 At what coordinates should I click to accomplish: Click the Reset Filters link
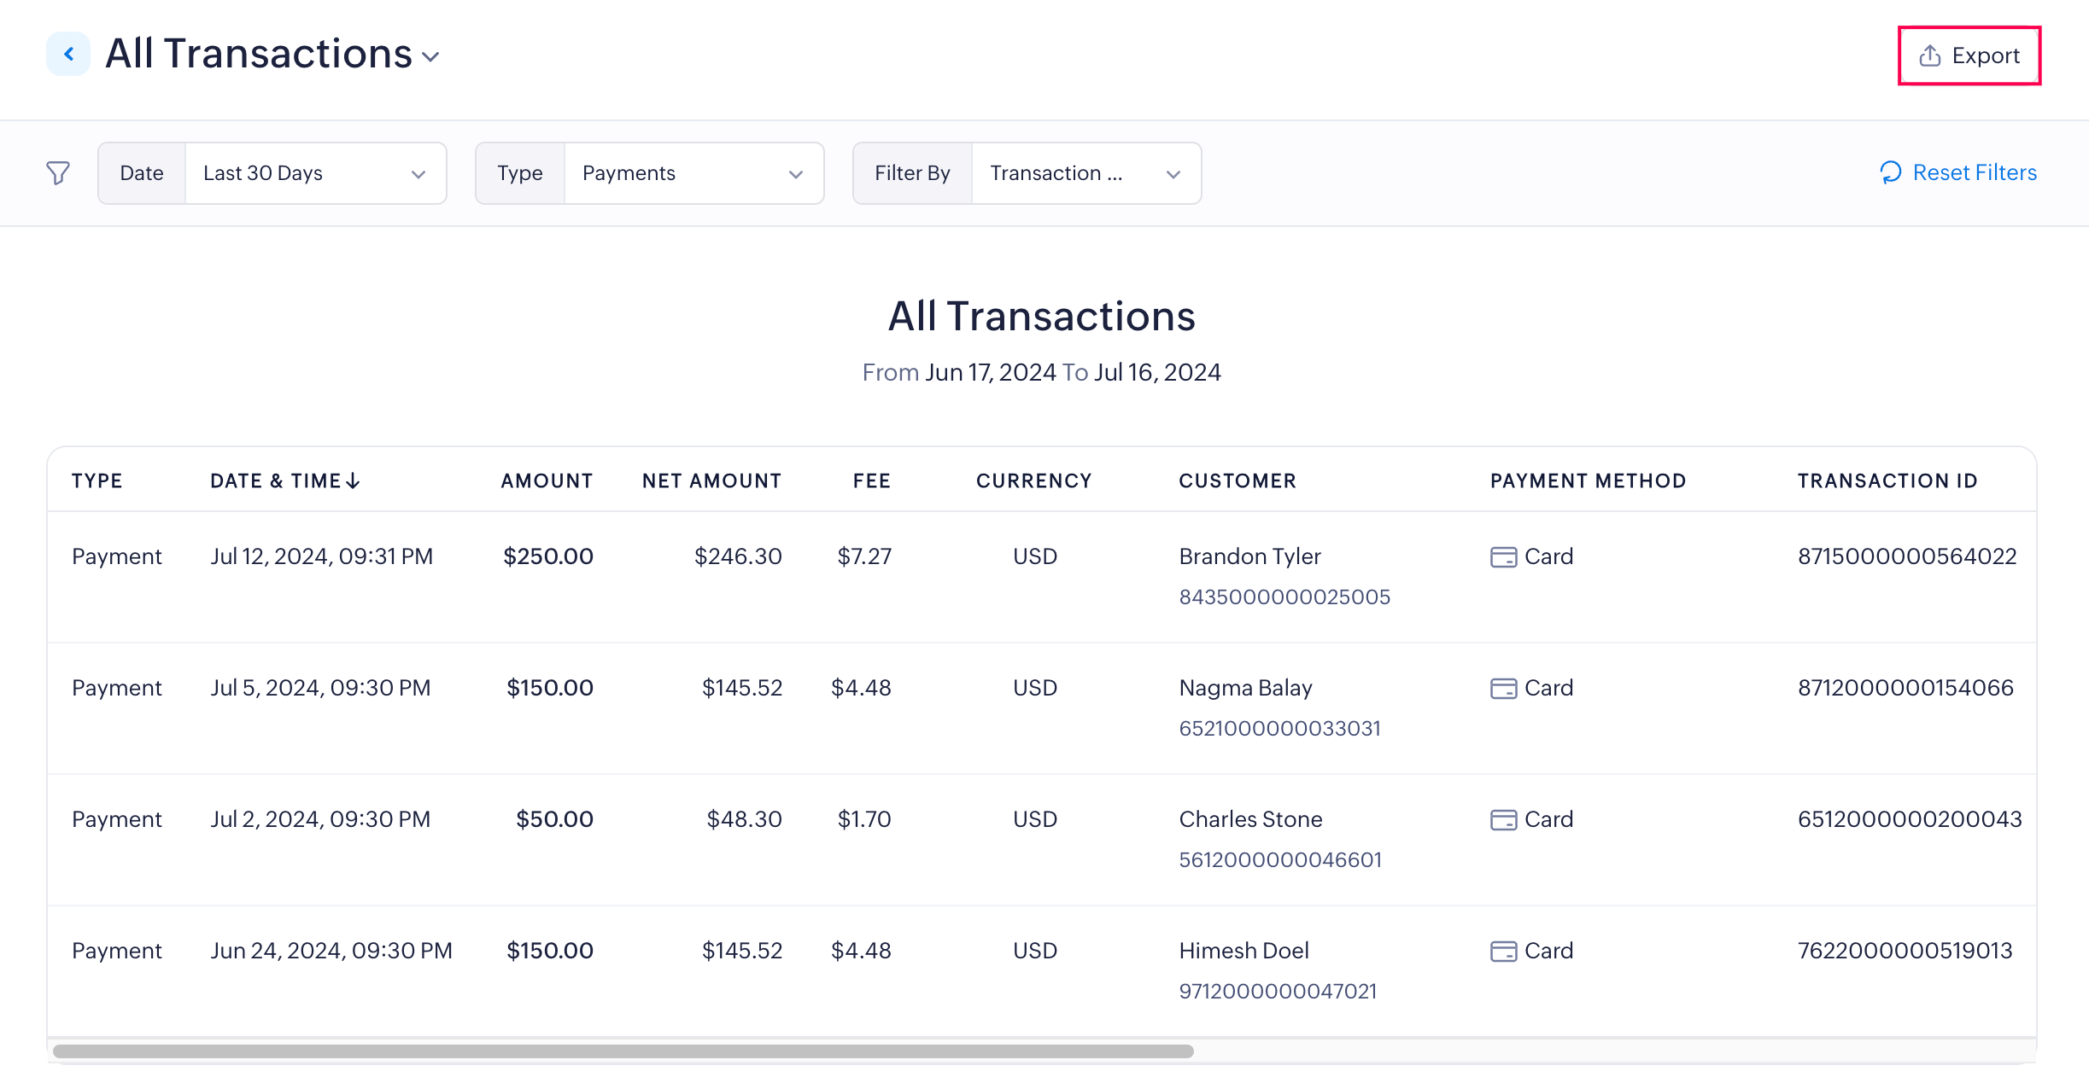pyautogui.click(x=1974, y=172)
